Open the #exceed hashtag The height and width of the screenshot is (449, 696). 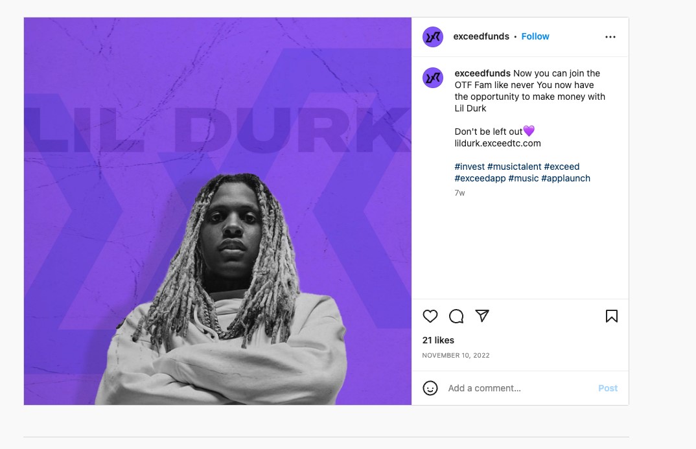tap(561, 167)
